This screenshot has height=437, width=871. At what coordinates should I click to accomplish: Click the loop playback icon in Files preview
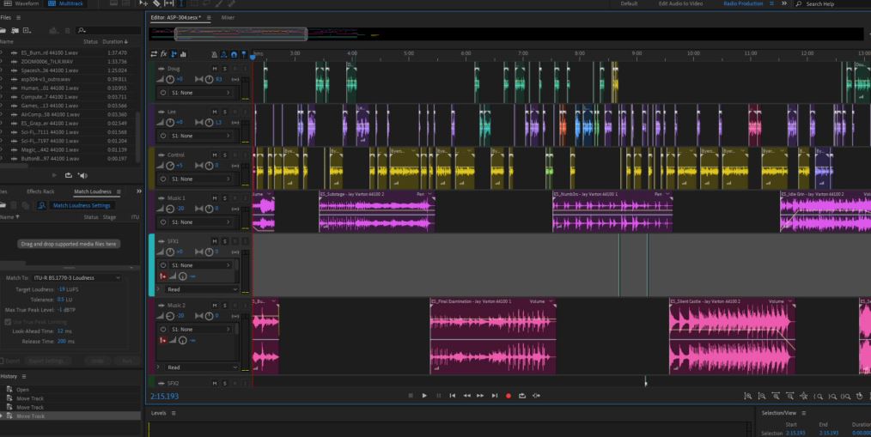click(69, 175)
